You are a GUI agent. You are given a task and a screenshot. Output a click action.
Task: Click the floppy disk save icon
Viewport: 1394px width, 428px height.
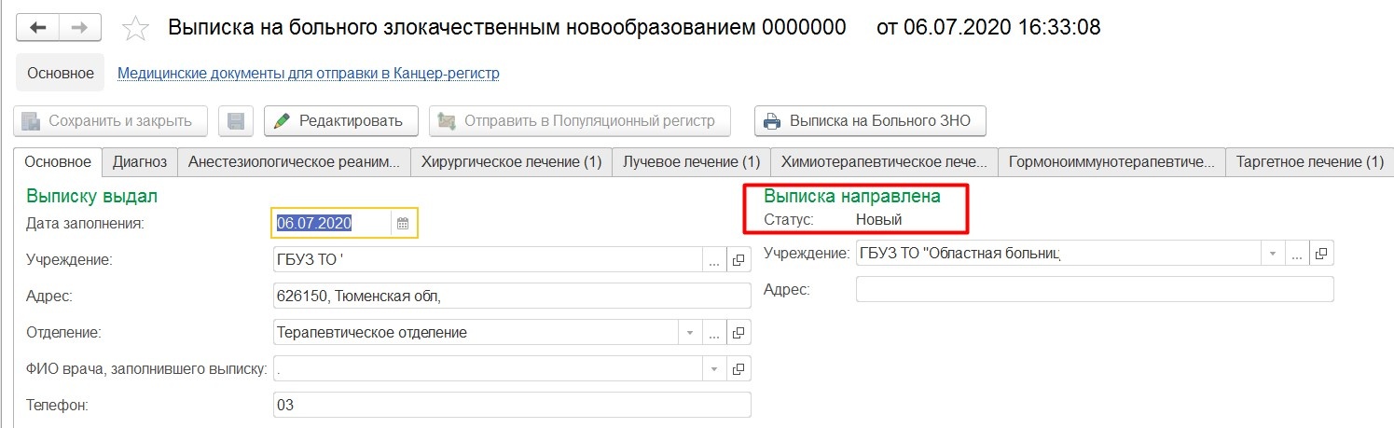(236, 121)
